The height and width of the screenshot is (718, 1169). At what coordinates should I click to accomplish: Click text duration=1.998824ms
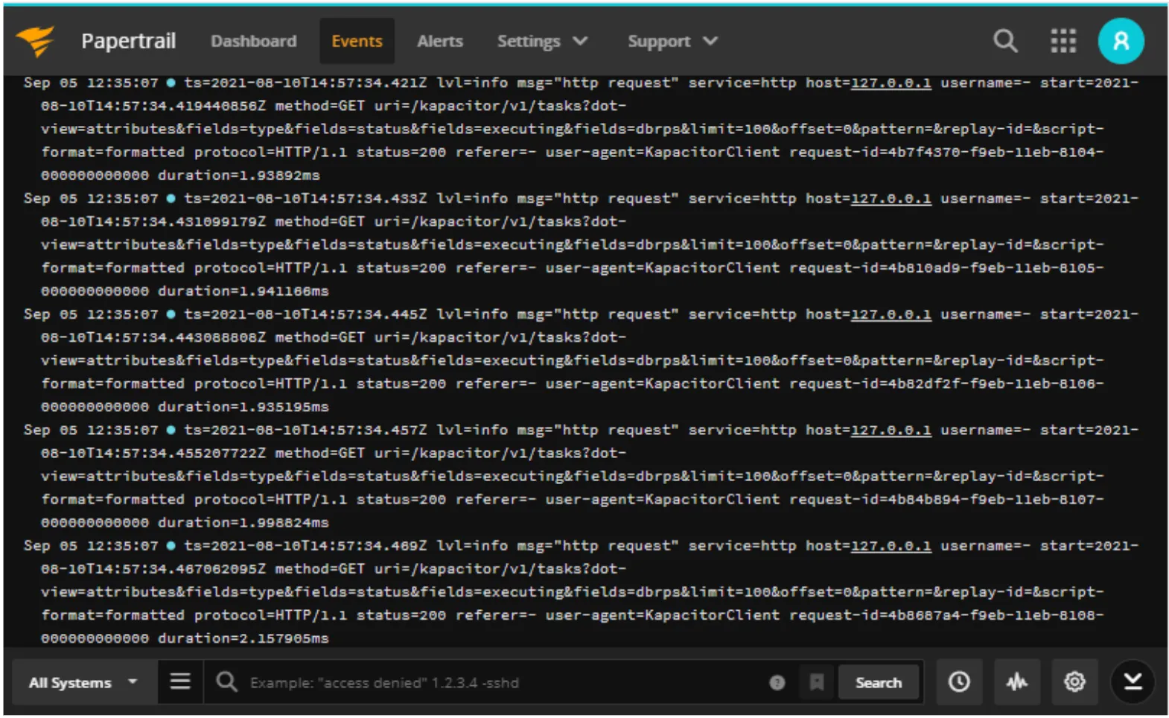point(243,523)
